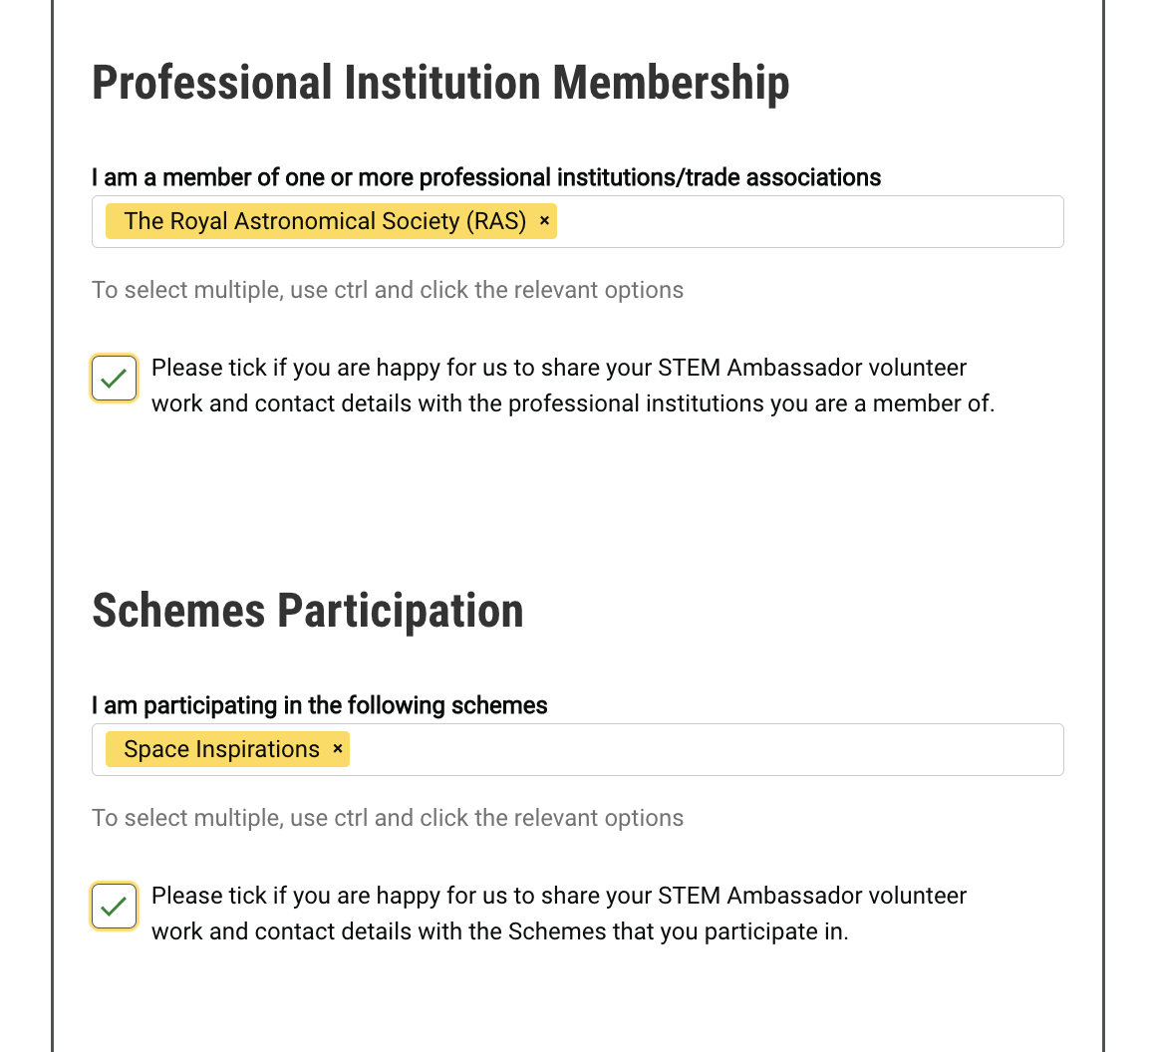This screenshot has width=1150, height=1052.
Task: Click the ctrl hint below institutions field
Action: tap(388, 290)
